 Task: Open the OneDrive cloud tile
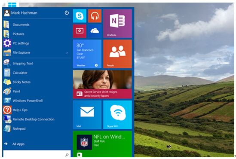pyautogui.click(x=95, y=31)
